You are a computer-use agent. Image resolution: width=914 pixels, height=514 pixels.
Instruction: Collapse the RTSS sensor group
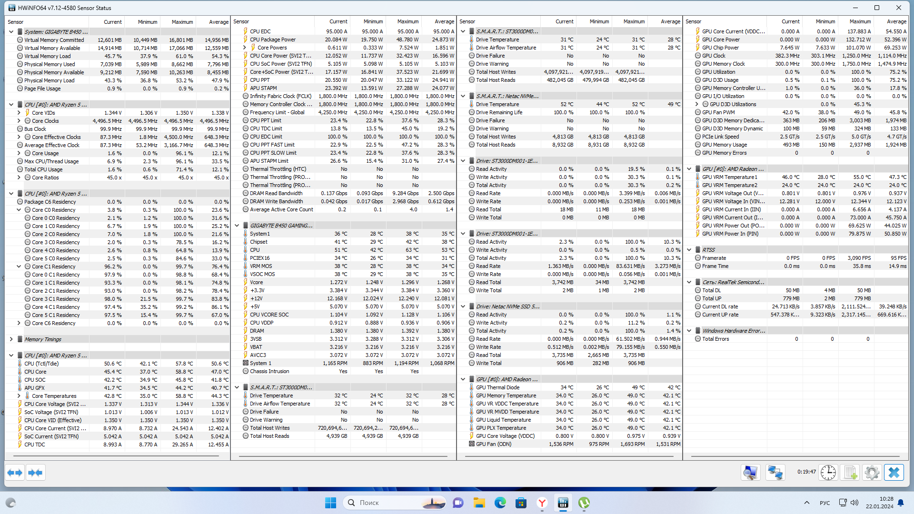click(x=689, y=250)
